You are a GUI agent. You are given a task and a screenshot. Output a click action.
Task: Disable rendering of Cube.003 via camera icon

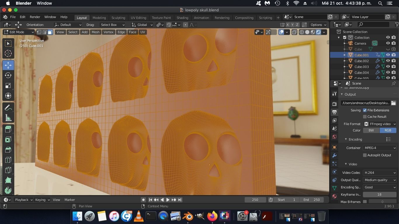pos(394,67)
